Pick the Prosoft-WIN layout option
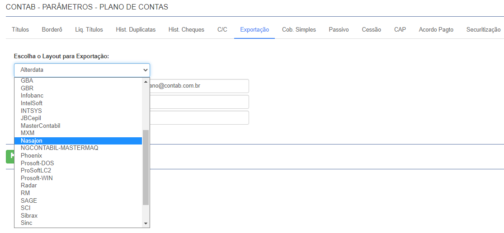The image size is (504, 233). tap(78, 178)
